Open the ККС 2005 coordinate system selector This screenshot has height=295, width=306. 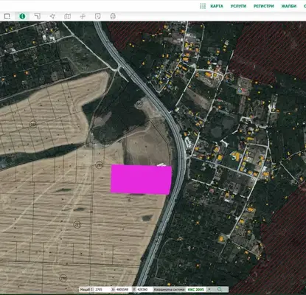pos(196,290)
